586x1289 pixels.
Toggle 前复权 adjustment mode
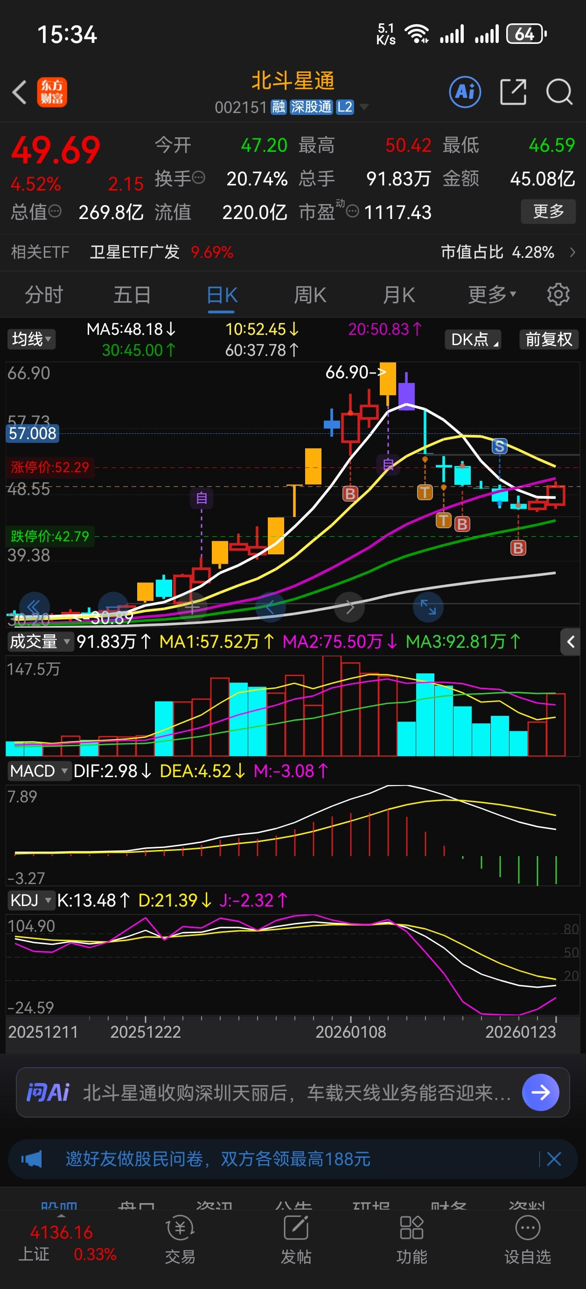pos(549,339)
